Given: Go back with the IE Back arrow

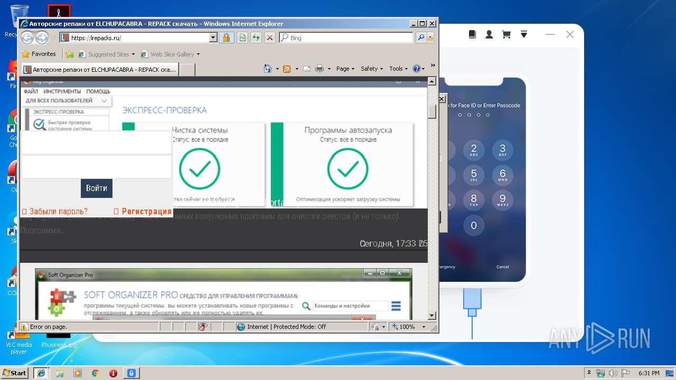Looking at the screenshot, I should [27, 37].
